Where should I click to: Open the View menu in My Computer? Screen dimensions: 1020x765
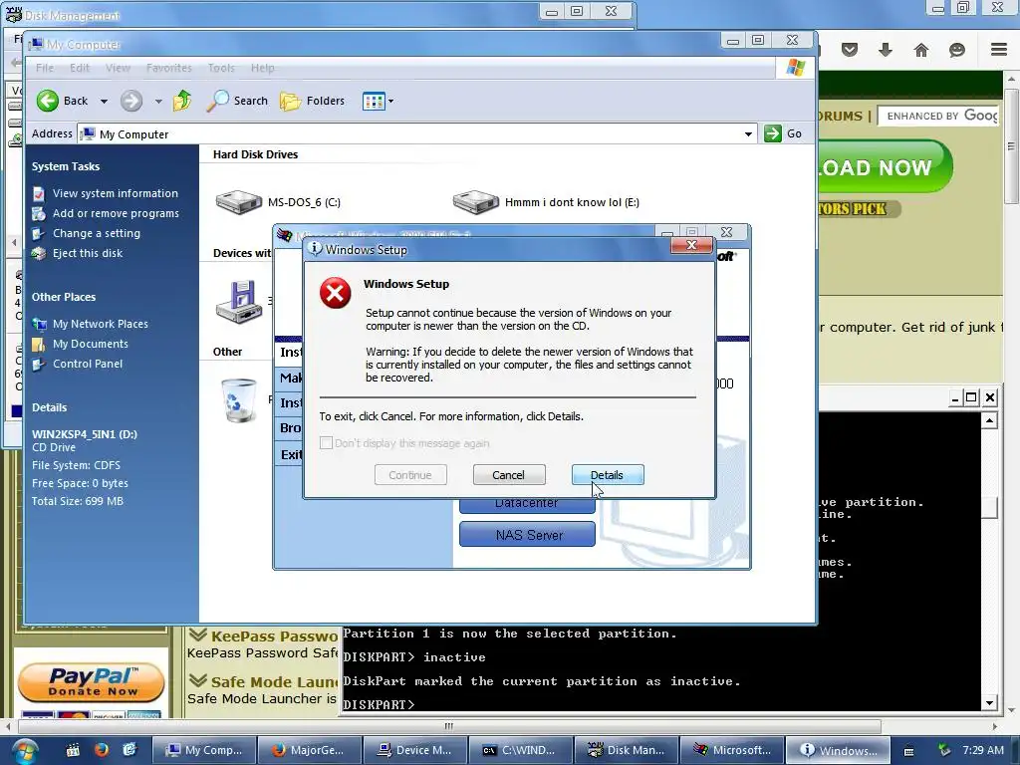point(118,68)
